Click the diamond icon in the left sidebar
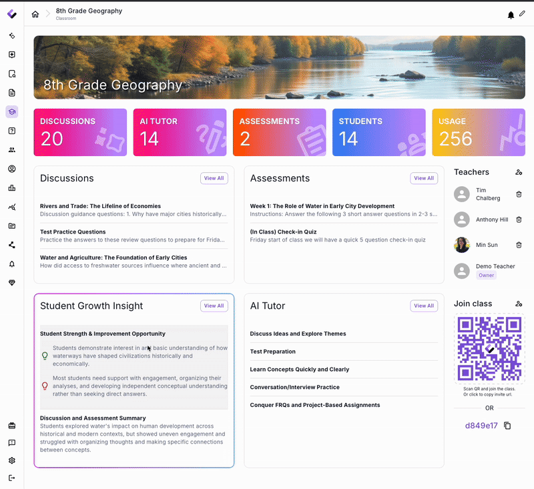The image size is (534, 489). pyautogui.click(x=12, y=283)
